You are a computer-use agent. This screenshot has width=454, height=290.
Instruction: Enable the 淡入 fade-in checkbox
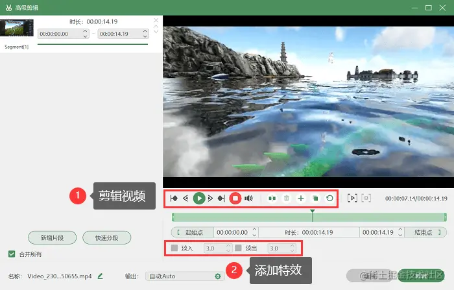[174, 248]
